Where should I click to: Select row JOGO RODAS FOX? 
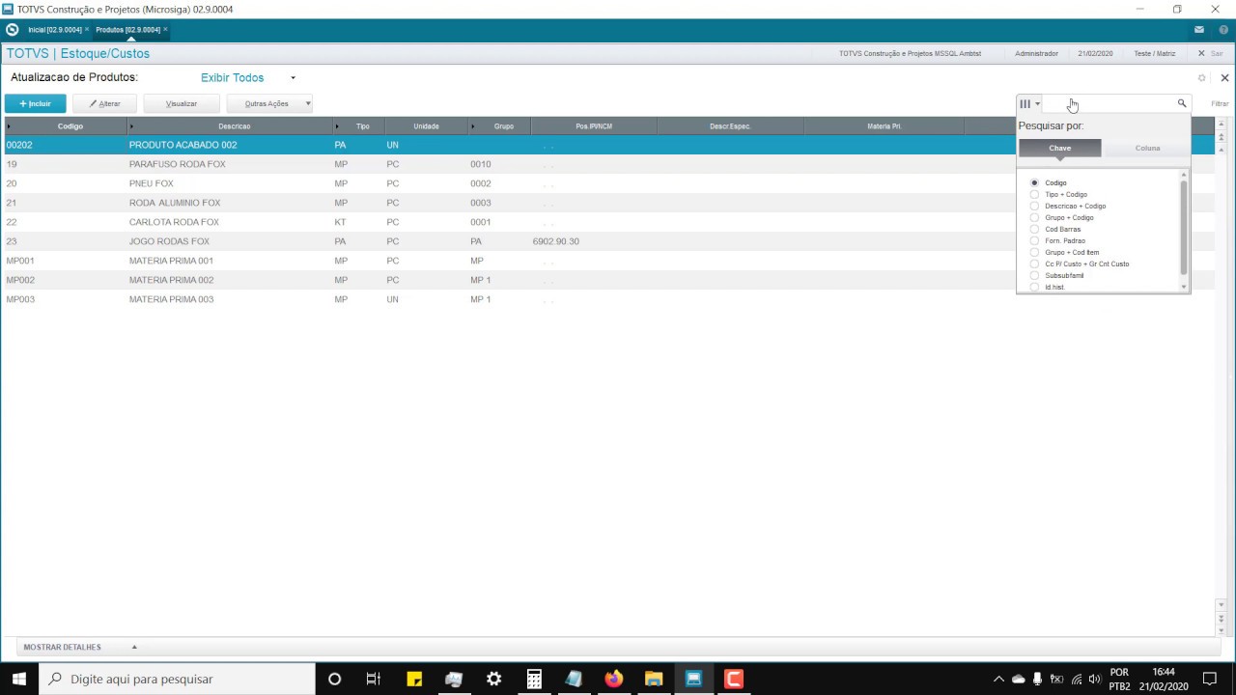(x=608, y=241)
